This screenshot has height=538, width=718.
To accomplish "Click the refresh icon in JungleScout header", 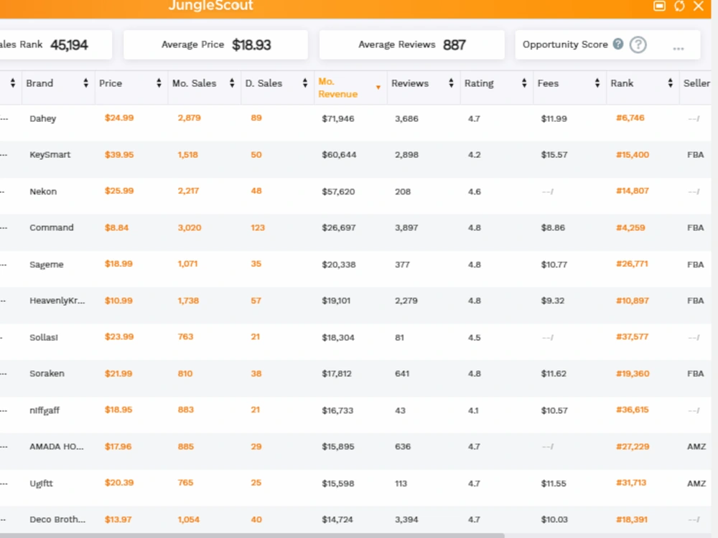I will click(x=679, y=6).
